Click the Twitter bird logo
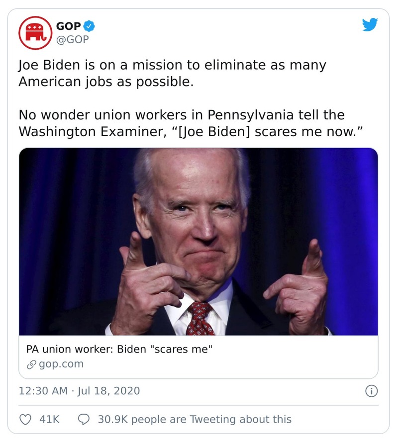The image size is (398, 442). point(370,25)
